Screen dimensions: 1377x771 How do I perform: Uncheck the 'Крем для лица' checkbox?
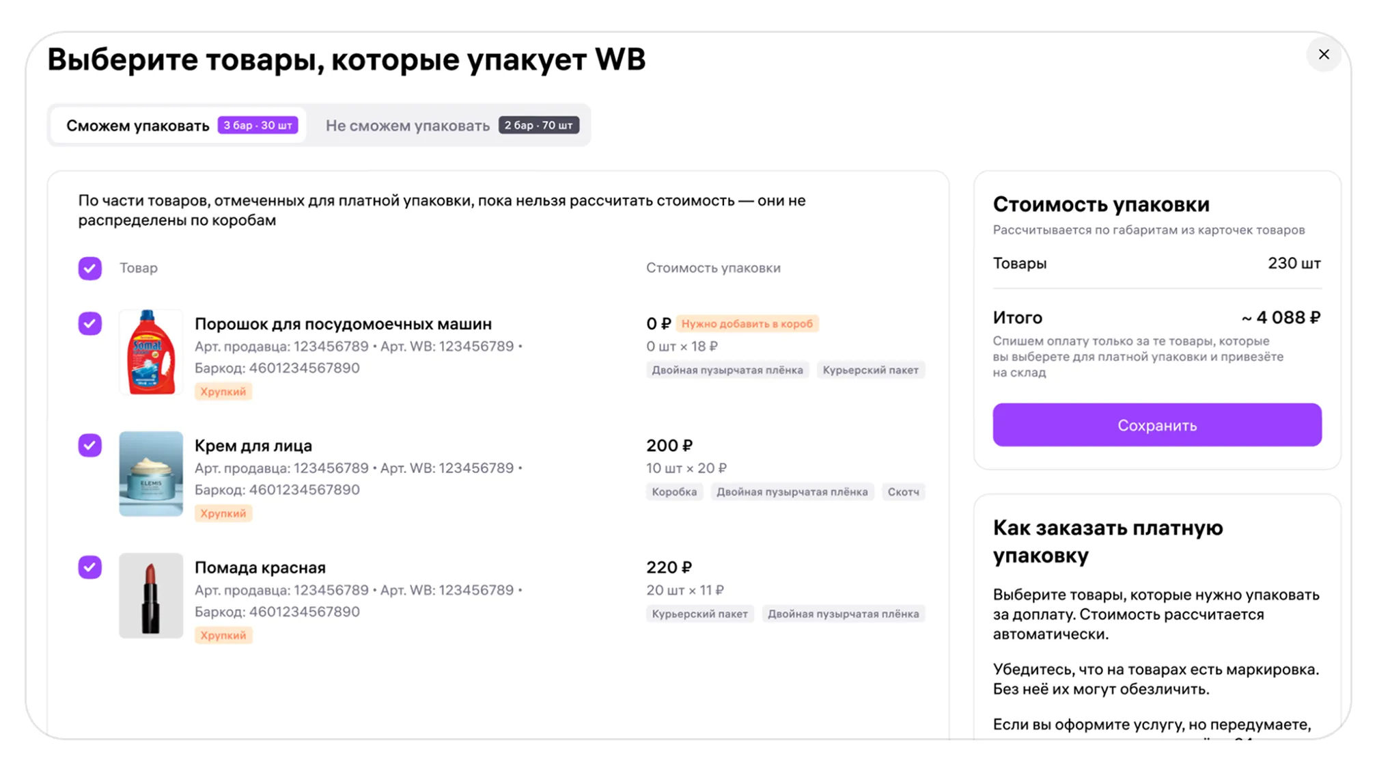[x=89, y=446]
